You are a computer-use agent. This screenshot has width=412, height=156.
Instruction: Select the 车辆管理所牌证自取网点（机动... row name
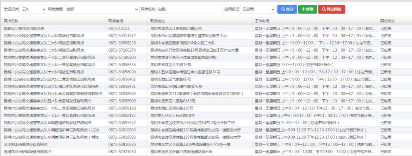coord(53,130)
